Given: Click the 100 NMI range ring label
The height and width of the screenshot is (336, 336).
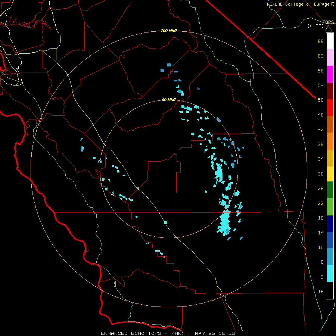Looking at the screenshot, I should tap(169, 31).
